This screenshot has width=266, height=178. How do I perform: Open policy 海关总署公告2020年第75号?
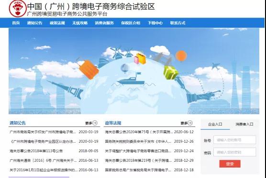(139, 132)
